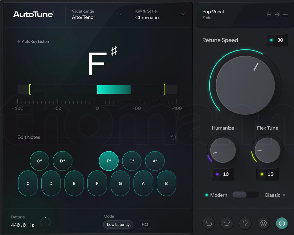This screenshot has height=235, width=294.
Task: Click the detected note F# display
Action: point(102,61)
